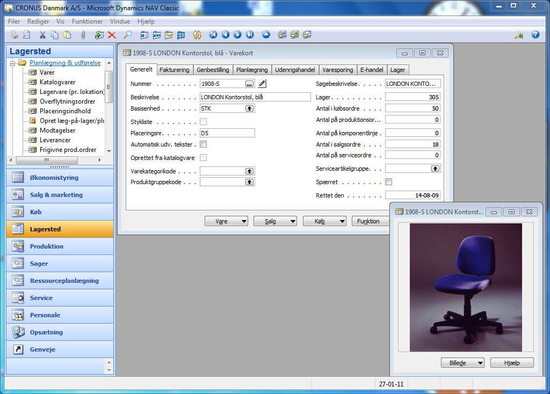Switch to the Genbestilling tab
The height and width of the screenshot is (394, 550).
[213, 70]
